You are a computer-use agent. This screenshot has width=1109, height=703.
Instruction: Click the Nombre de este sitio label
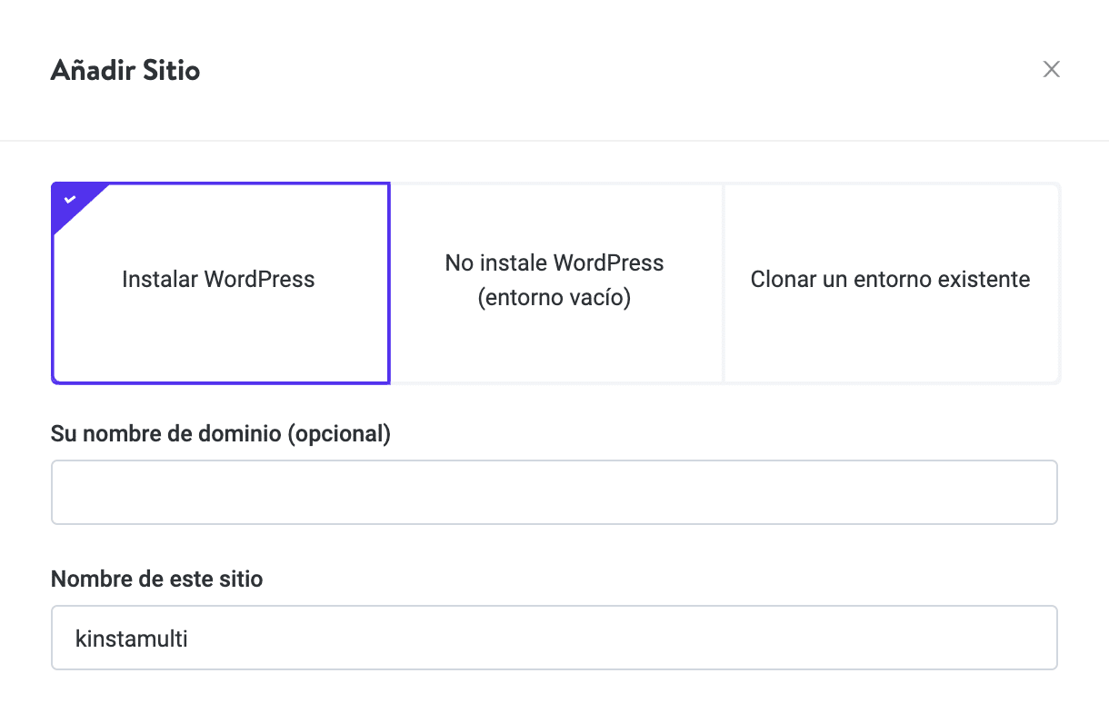pos(156,579)
